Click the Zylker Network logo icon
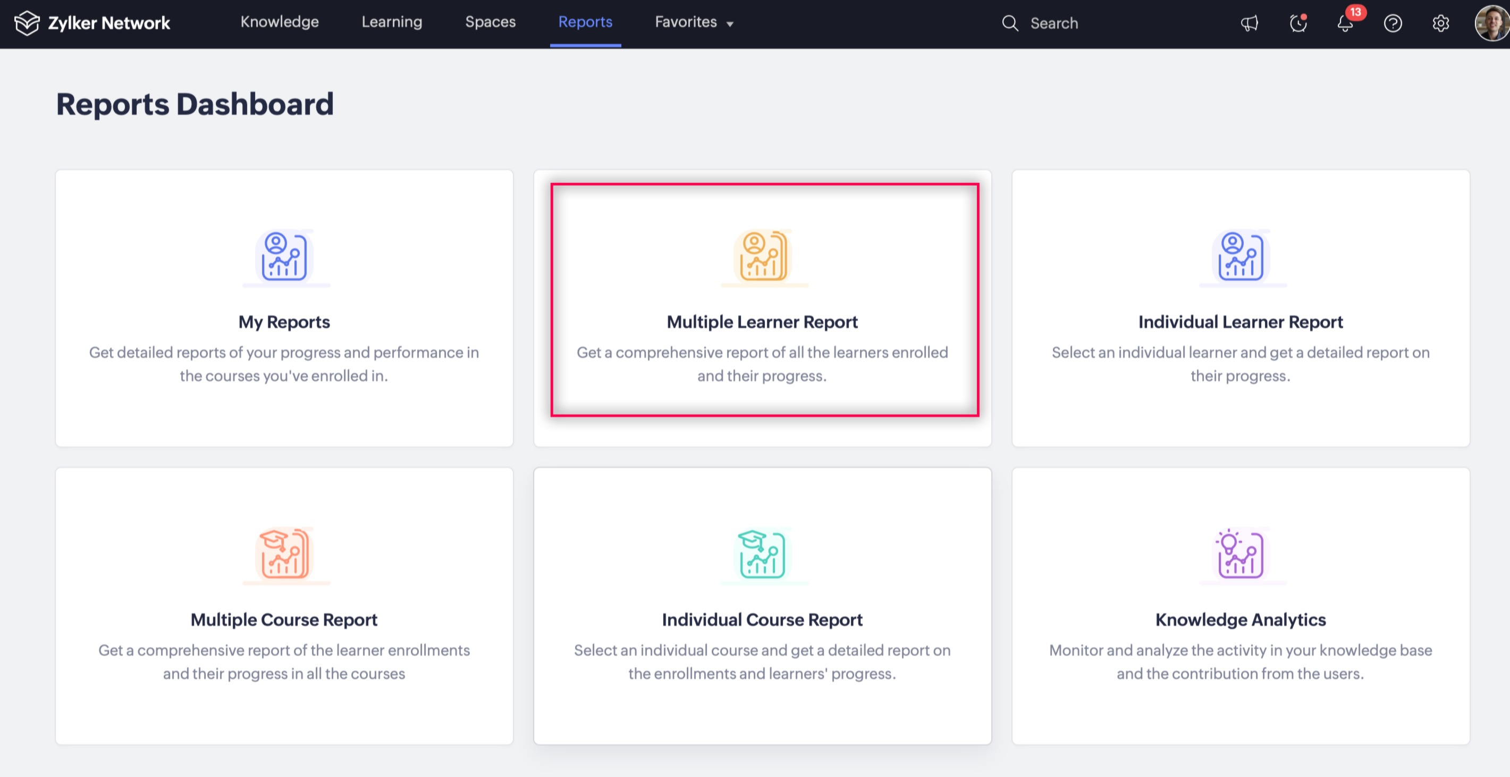The width and height of the screenshot is (1510, 777). tap(27, 23)
